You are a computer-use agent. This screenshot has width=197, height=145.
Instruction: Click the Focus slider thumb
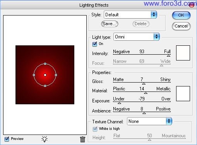(161, 66)
